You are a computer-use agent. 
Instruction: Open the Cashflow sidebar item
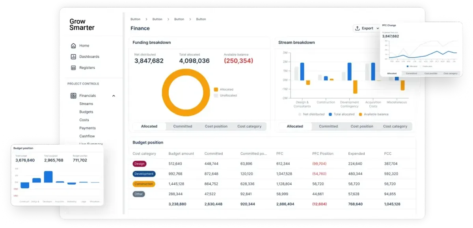[x=87, y=136]
